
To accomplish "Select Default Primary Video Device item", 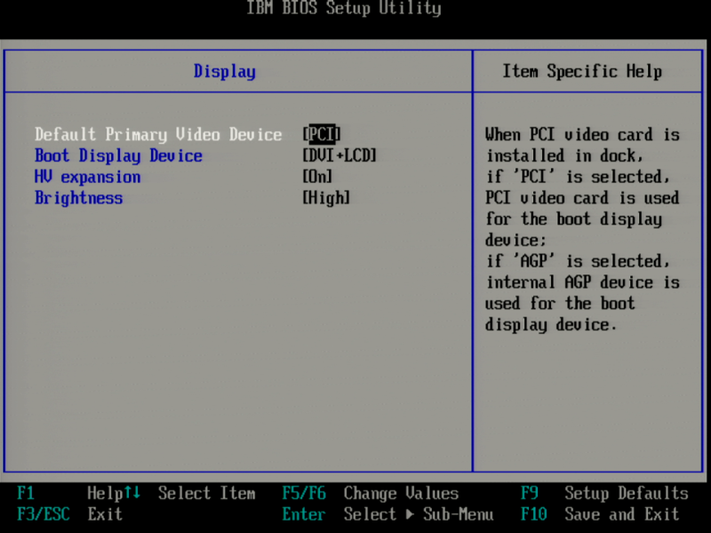I will point(158,134).
